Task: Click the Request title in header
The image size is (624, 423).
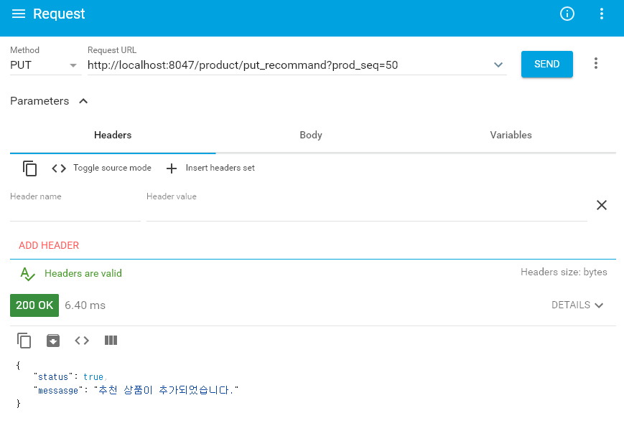Action: 59,14
